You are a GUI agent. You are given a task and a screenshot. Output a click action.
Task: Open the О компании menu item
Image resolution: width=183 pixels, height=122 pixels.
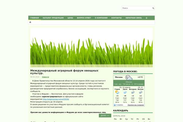tap(101, 18)
